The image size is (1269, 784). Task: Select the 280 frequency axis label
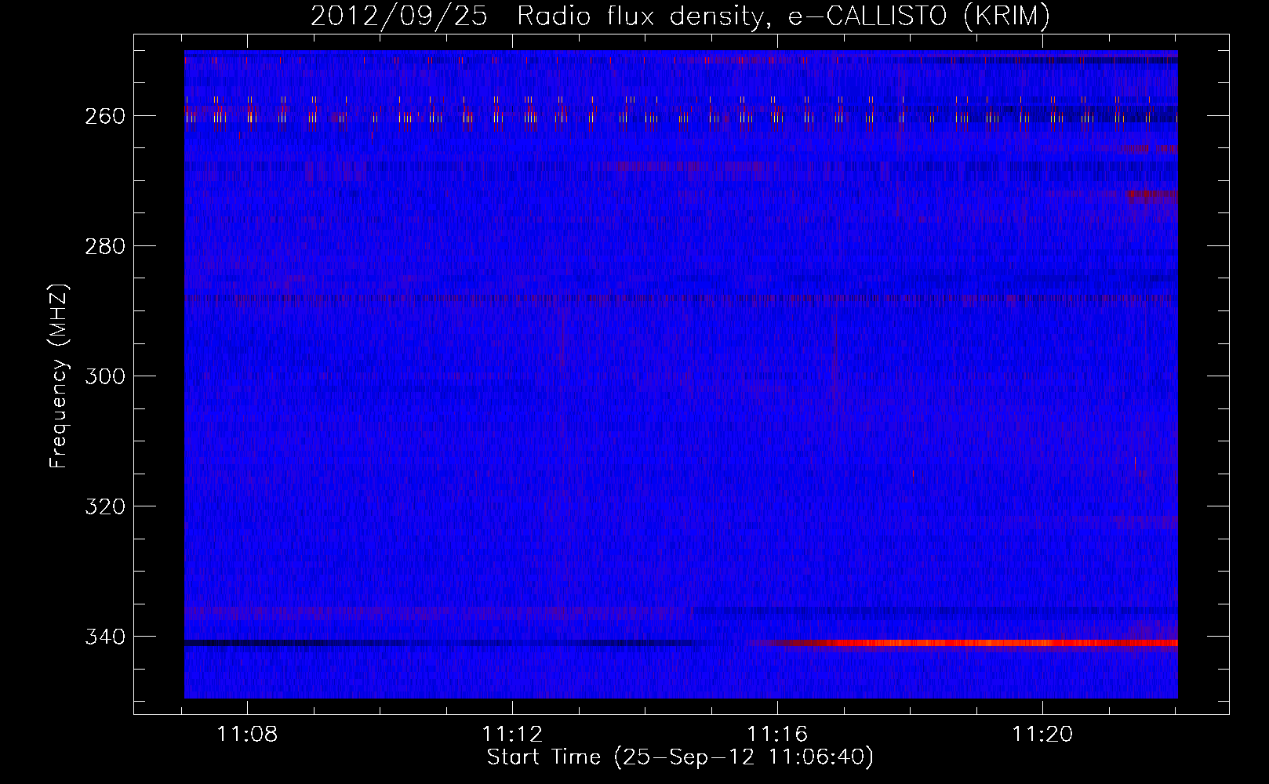[x=104, y=246]
